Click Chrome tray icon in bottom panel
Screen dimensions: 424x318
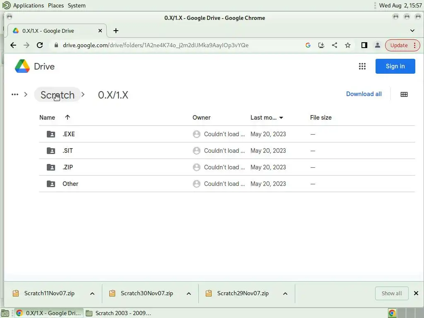392,313
